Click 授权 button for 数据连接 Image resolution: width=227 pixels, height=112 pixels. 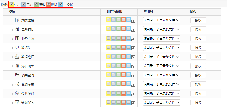[198, 20]
